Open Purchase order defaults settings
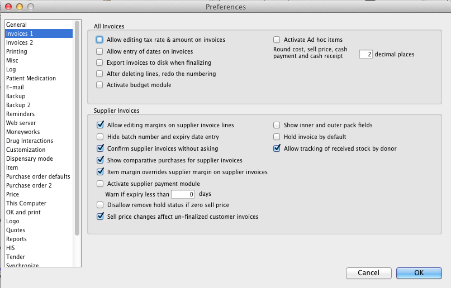Viewport: 451px width, 288px height. coord(38,176)
